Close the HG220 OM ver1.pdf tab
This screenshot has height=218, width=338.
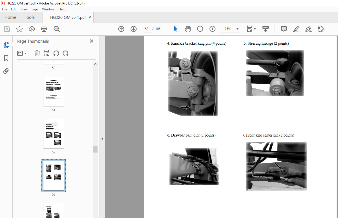coord(90,17)
